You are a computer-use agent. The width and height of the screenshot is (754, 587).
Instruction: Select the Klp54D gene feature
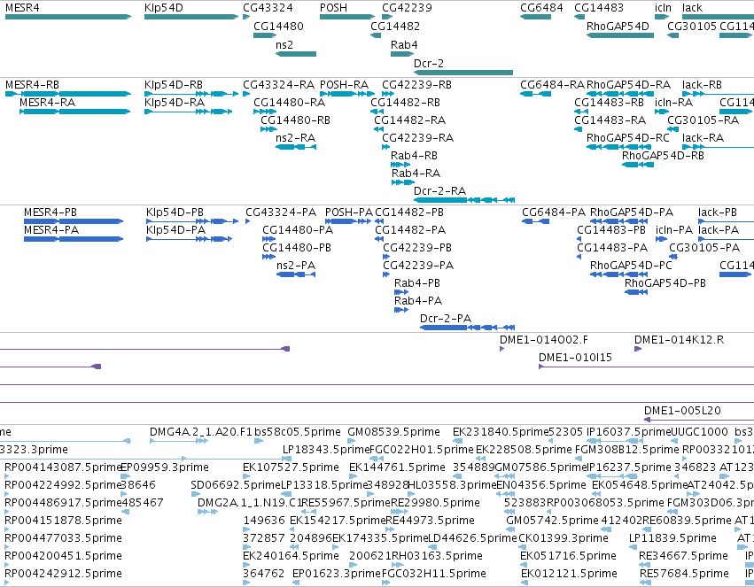click(x=191, y=17)
